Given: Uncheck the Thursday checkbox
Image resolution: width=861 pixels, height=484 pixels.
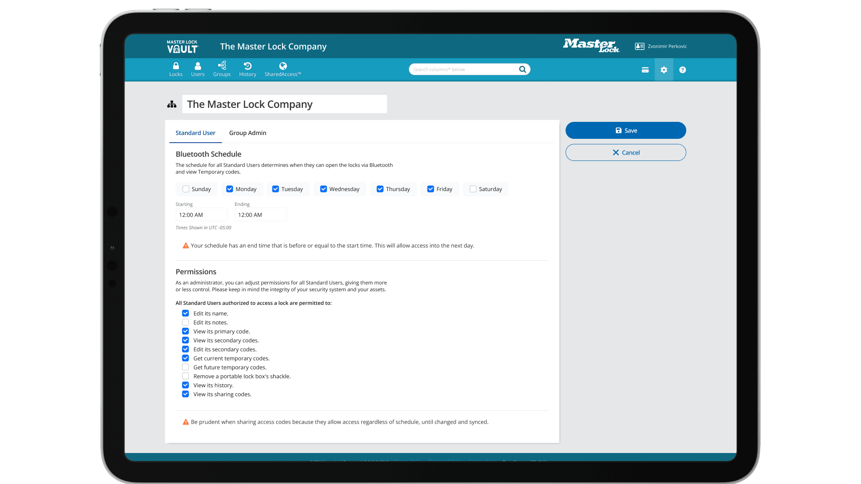Looking at the screenshot, I should [380, 189].
